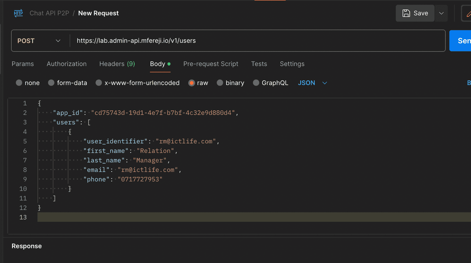471x263 pixels.
Task: Open the Pre-request Script tab
Action: [211, 64]
